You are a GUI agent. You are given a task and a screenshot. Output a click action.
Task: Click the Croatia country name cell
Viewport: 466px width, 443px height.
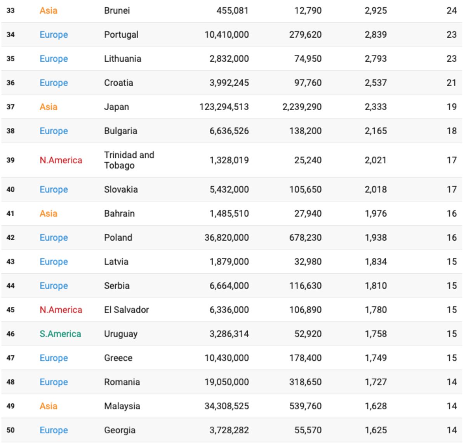coord(118,83)
